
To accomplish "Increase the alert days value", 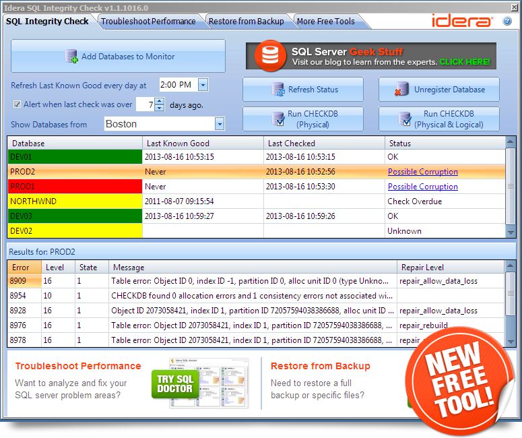I will tap(160, 101).
